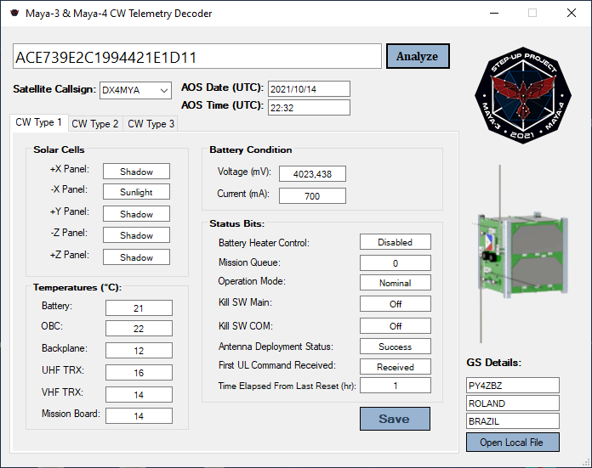Click the Open Local File button

point(512,443)
